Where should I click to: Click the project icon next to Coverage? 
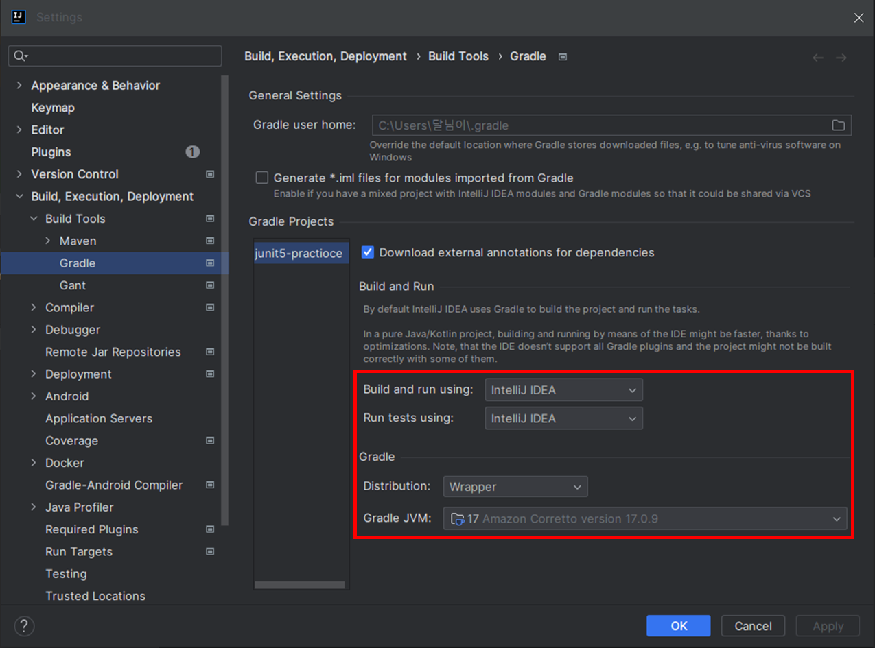[x=210, y=440]
